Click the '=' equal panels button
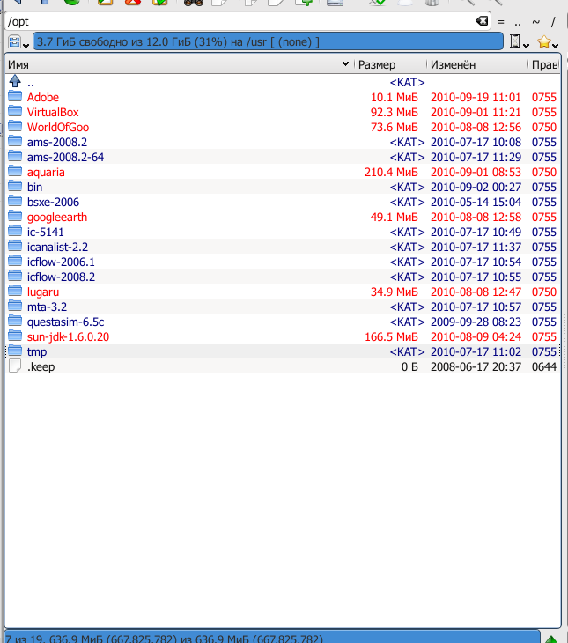 [500, 22]
